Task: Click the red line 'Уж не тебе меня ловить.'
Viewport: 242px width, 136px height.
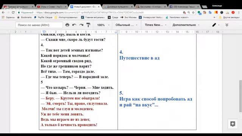Action: 62,114
